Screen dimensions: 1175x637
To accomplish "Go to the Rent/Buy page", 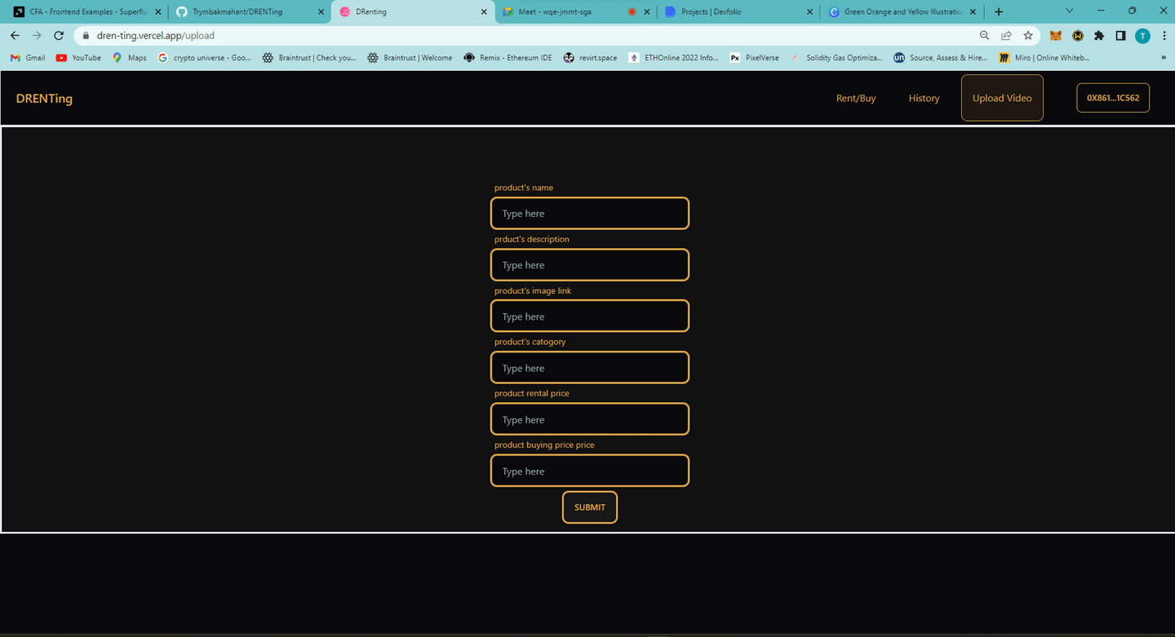I will pyautogui.click(x=856, y=98).
